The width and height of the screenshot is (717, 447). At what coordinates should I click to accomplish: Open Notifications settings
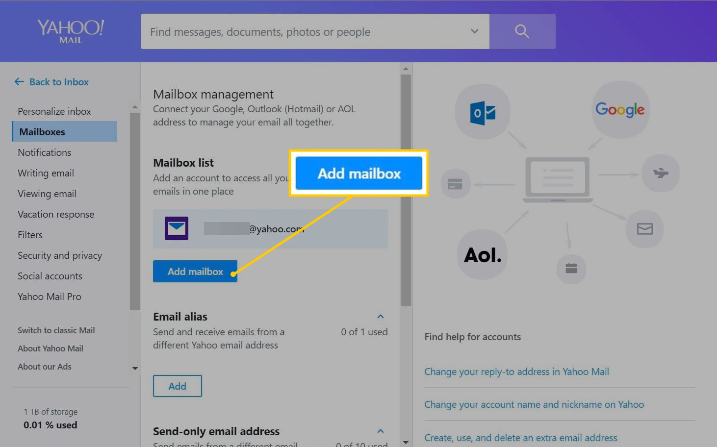[x=44, y=152]
